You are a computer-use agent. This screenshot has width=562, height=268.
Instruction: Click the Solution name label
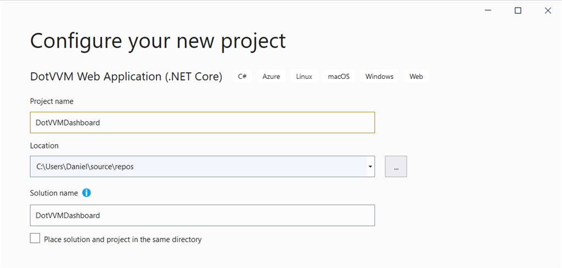point(54,193)
